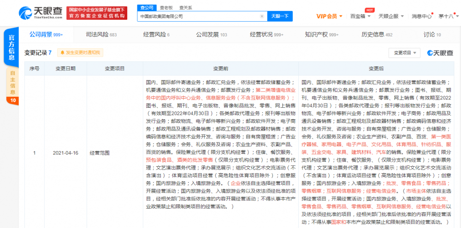Click the 天眼一下 search button
Viewport: 461px width, 228px height.
(x=280, y=17)
